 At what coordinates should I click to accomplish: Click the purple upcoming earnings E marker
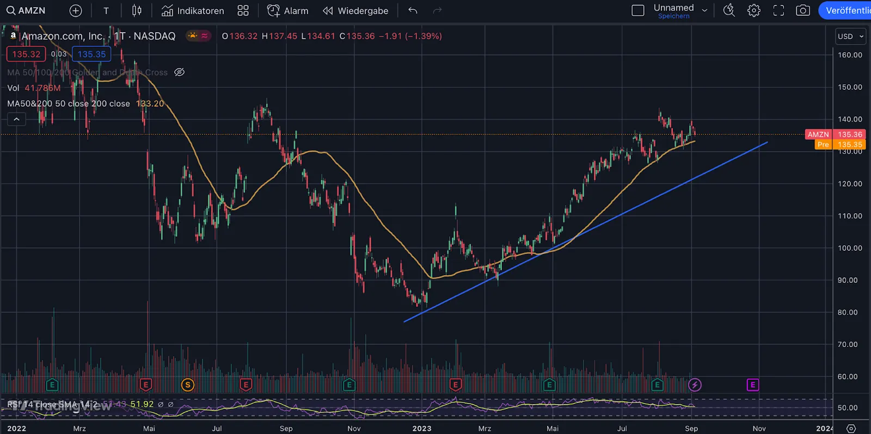pos(753,385)
